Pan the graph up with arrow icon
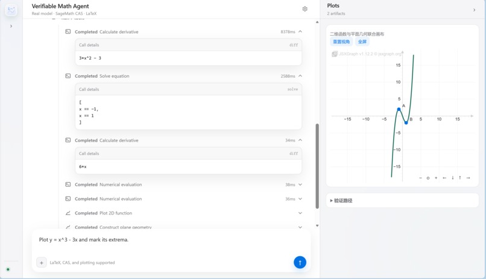 [x=460, y=177]
